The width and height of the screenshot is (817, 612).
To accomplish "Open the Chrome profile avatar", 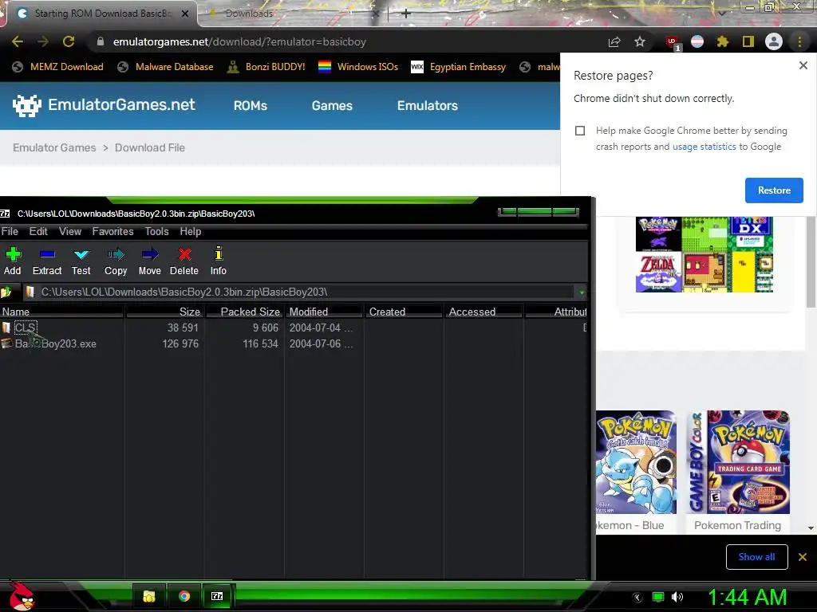I will pos(774,41).
